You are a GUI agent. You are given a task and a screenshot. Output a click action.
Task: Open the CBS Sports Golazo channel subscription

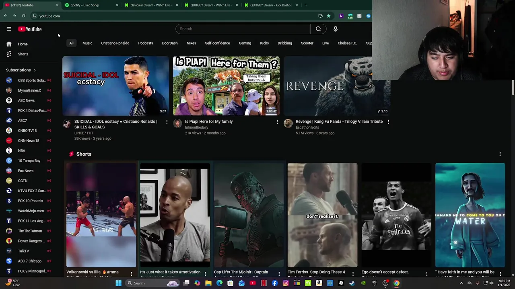point(29,80)
